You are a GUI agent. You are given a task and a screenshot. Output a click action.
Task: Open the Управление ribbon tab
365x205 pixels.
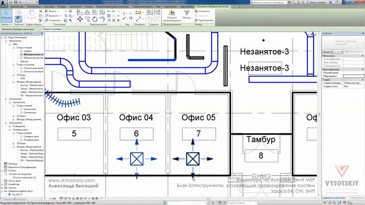click(170, 7)
